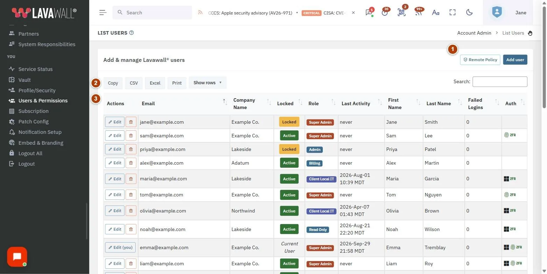Click the Lavawall logo
The height and width of the screenshot is (274, 547).
pos(44,13)
